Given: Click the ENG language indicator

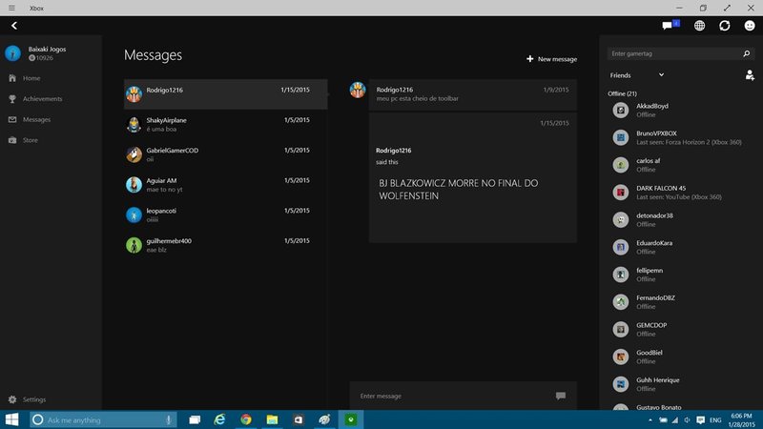Looking at the screenshot, I should [715, 419].
